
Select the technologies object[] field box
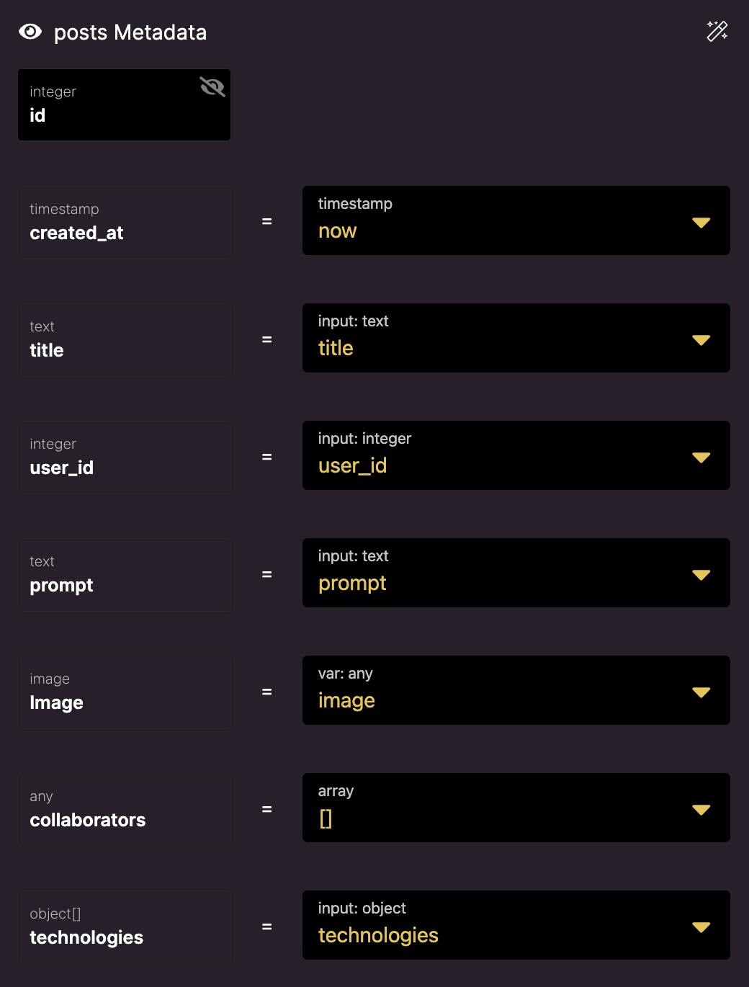[125, 927]
